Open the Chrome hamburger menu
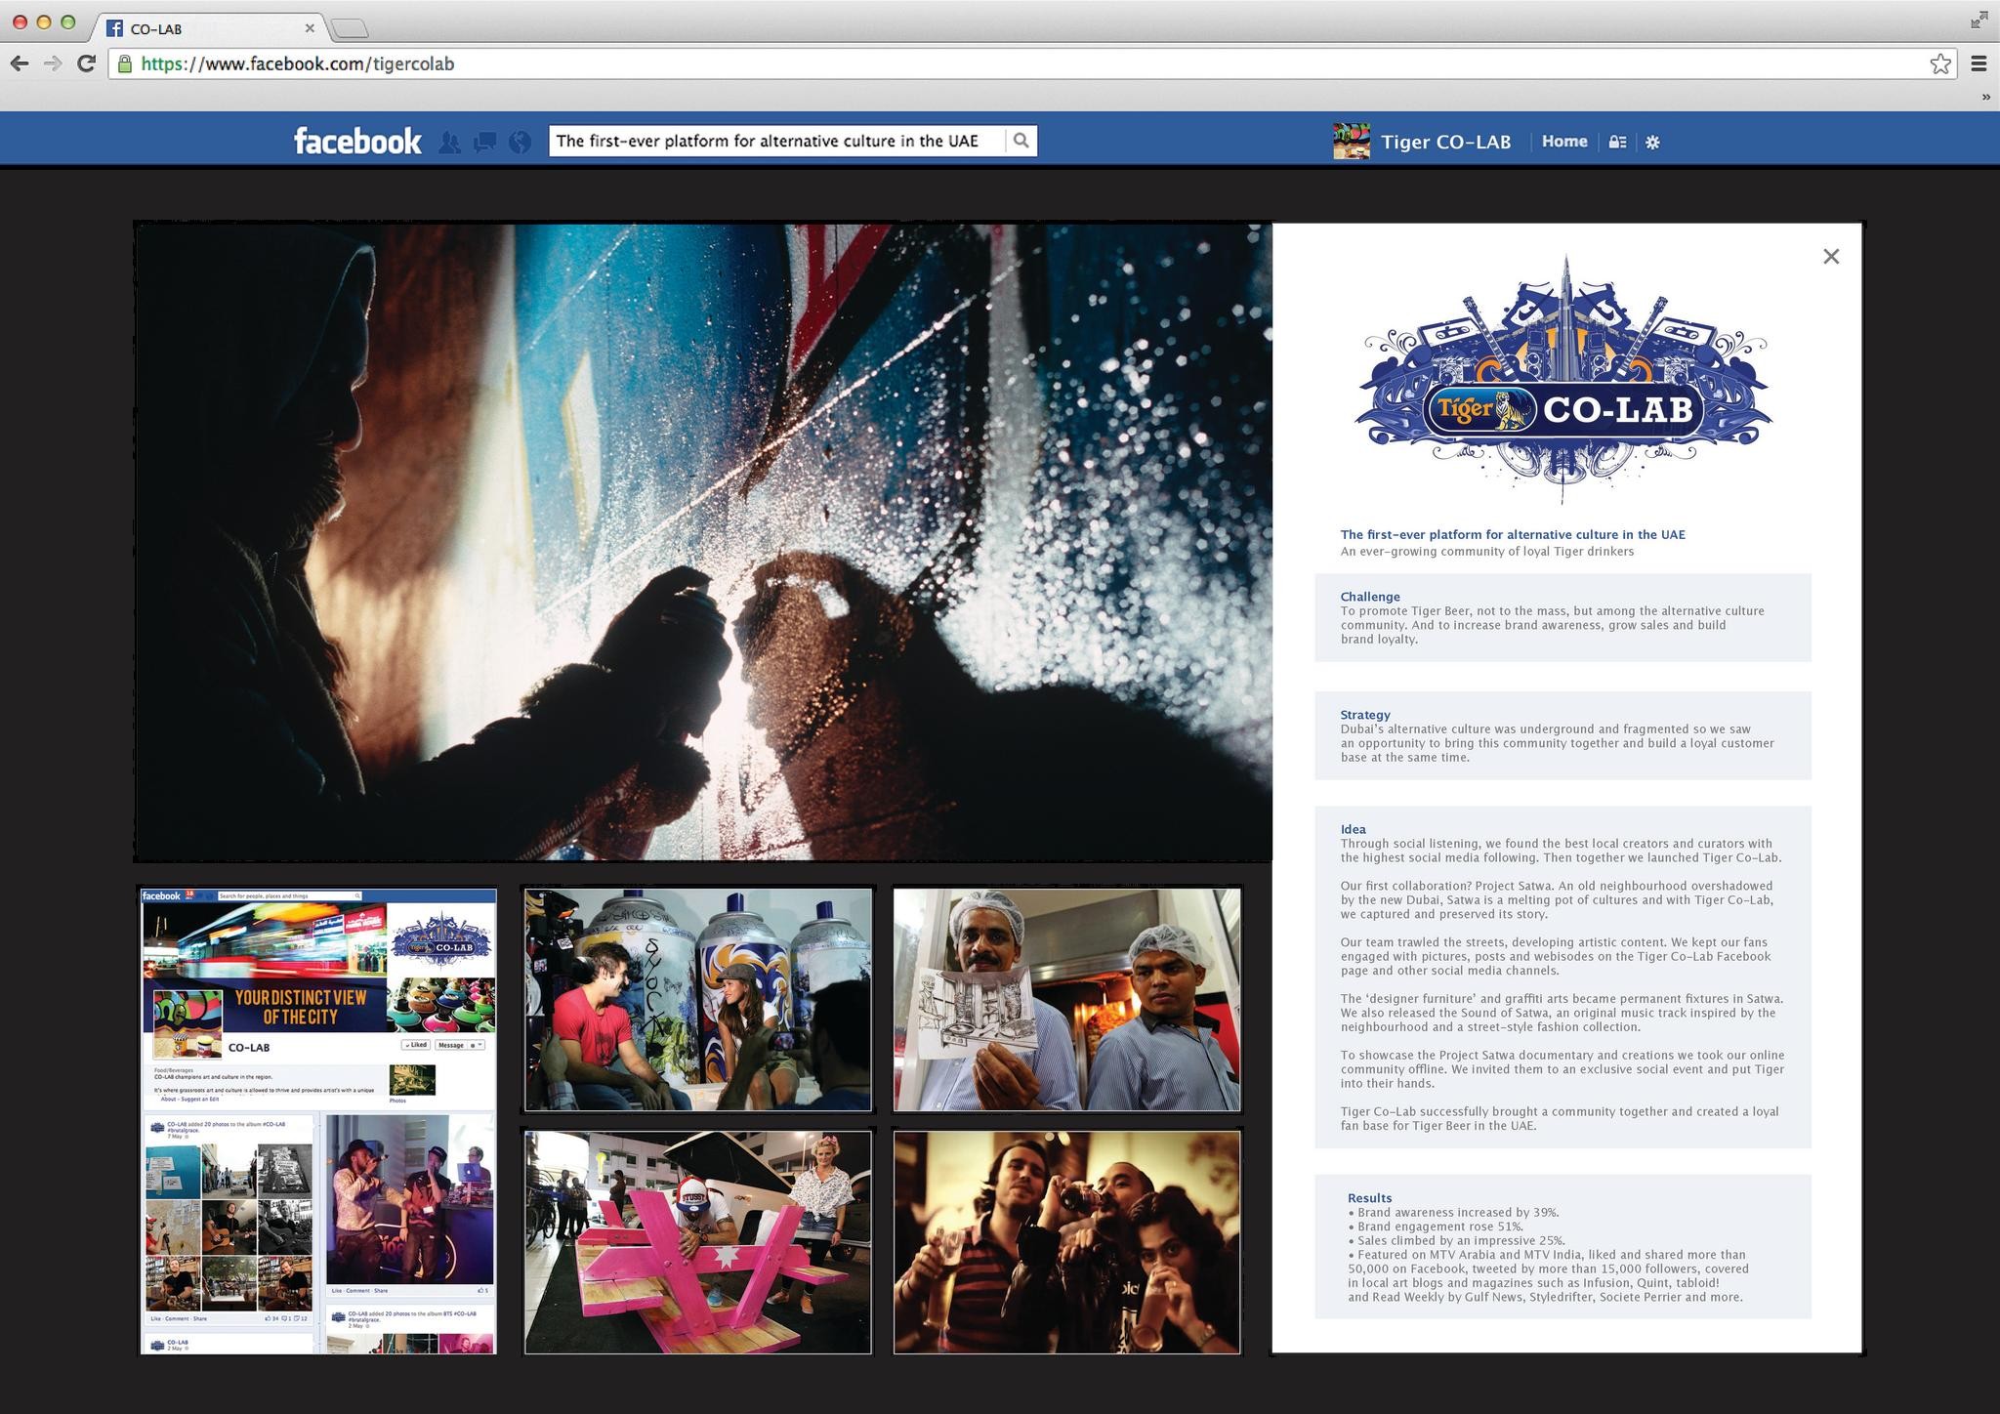 [1979, 63]
